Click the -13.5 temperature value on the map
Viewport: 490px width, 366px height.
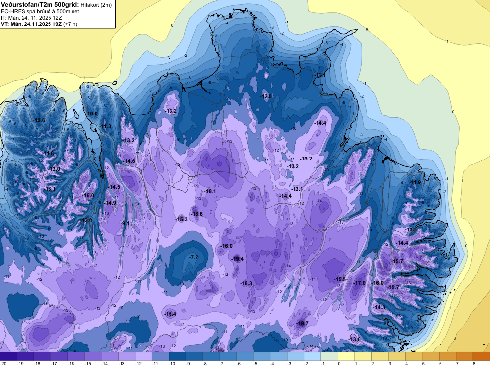click(411, 229)
